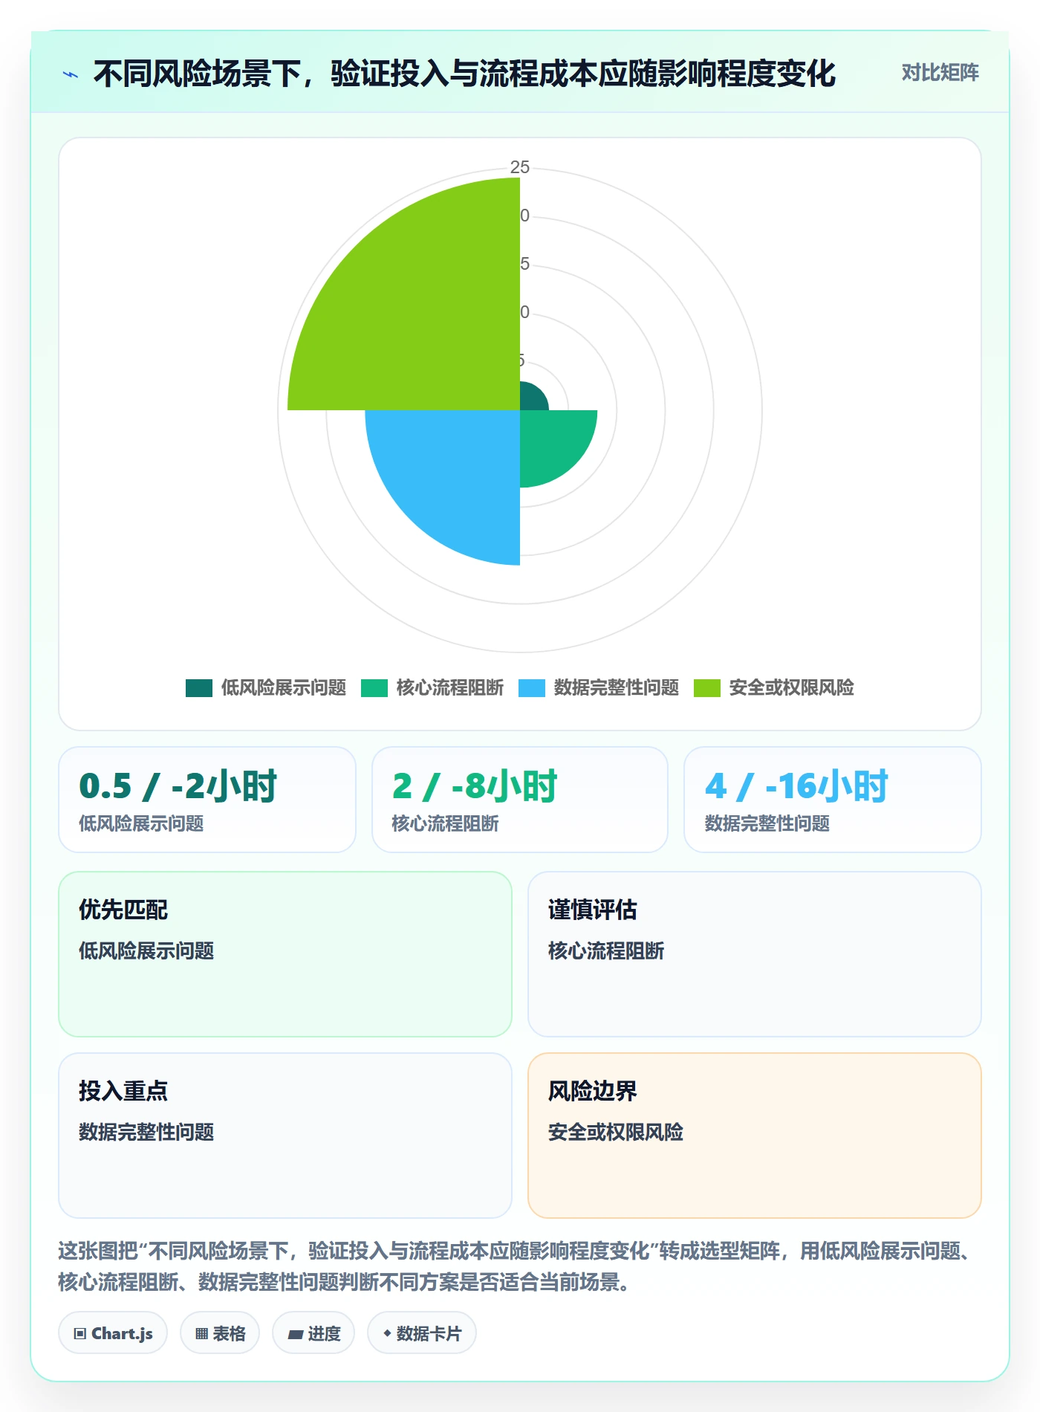
Task: Select the 谨慎评估 matrix card
Action: [x=755, y=954]
